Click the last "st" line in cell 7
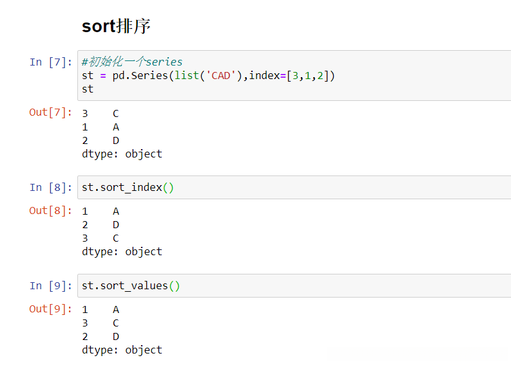The width and height of the screenshot is (511, 367). pos(88,89)
